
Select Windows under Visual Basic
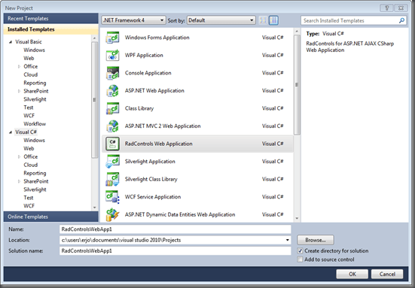click(x=34, y=50)
